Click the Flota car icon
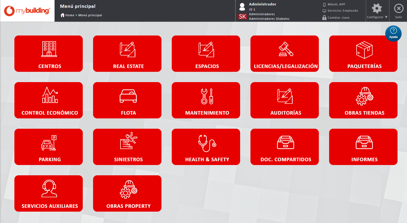407x223 pixels. pos(128,96)
